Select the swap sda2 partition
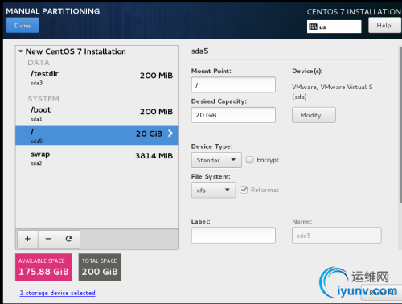This screenshot has height=304, width=402. point(97,158)
